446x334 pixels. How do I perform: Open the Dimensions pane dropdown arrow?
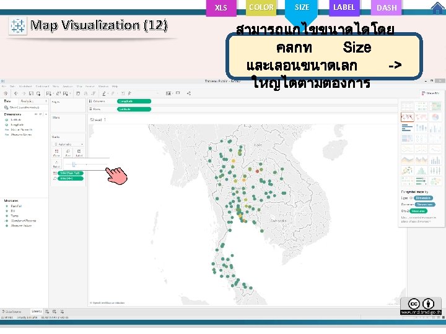coord(46,114)
